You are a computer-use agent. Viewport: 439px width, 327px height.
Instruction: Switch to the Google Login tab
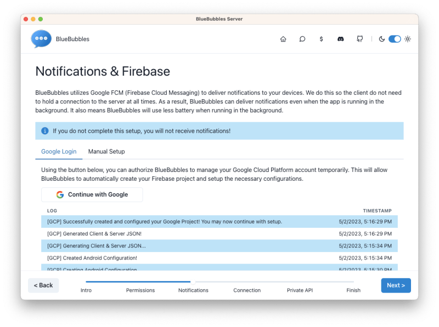coord(59,152)
